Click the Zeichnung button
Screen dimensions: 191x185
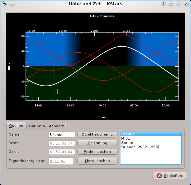(x=97, y=143)
